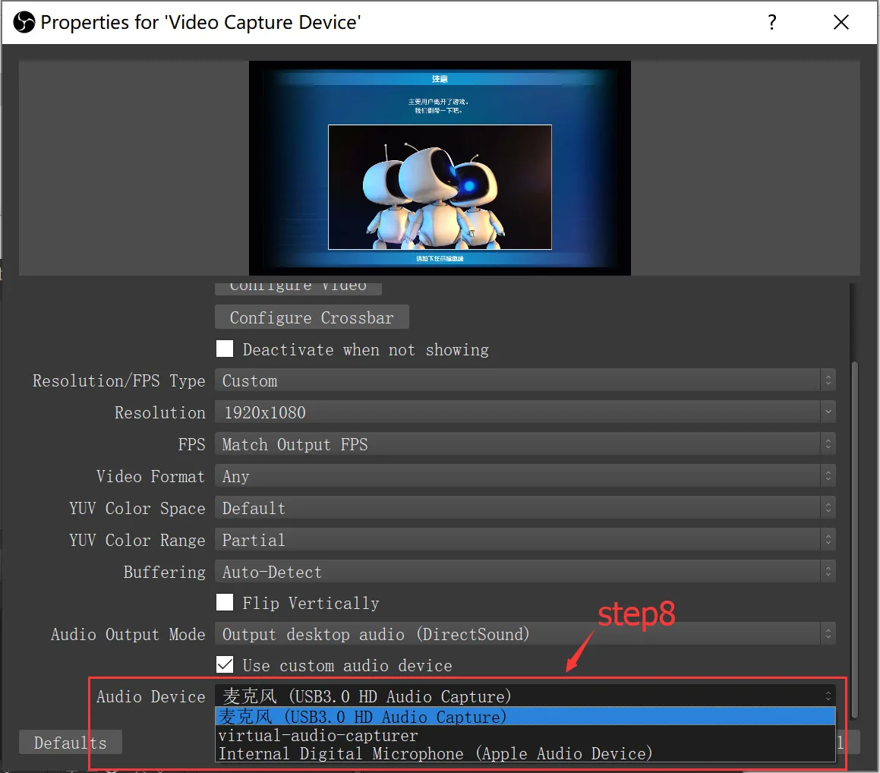880x773 pixels.
Task: Enable Deactivate when not showing checkbox
Action: [225, 349]
